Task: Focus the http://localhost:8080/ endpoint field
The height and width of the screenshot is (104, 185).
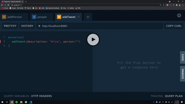Action: point(100,26)
